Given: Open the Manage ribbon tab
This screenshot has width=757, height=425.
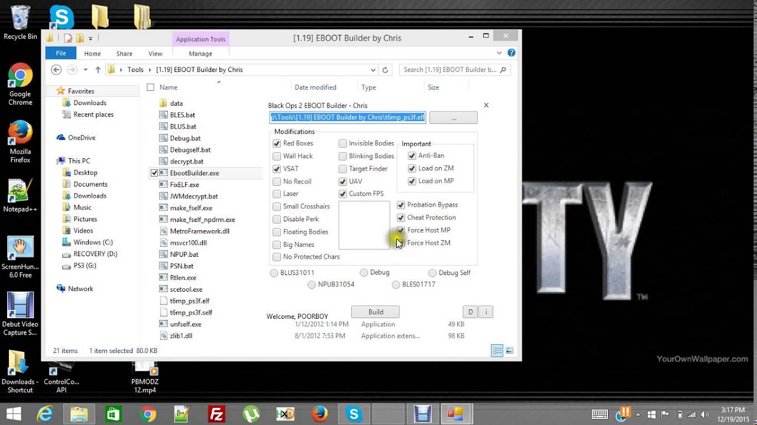Looking at the screenshot, I should 200,53.
